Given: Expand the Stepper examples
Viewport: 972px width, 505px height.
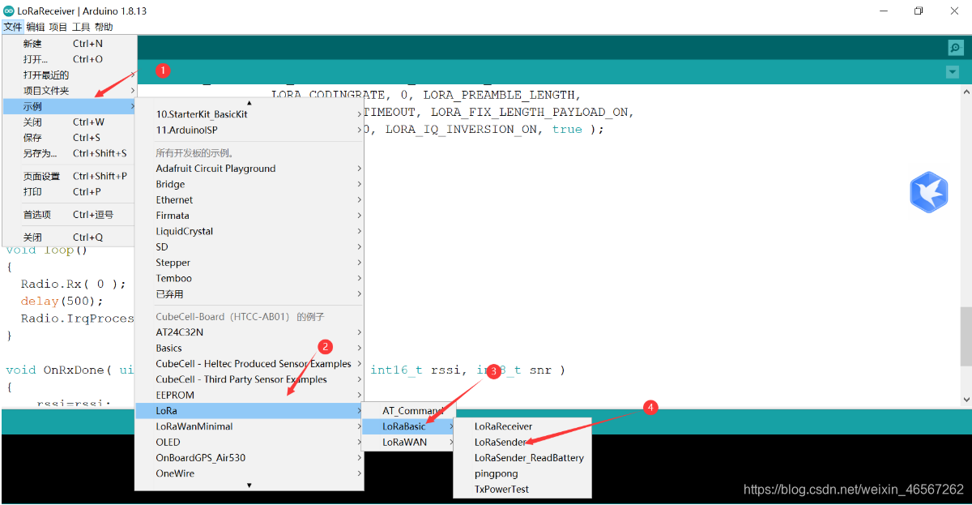Looking at the screenshot, I should click(249, 263).
